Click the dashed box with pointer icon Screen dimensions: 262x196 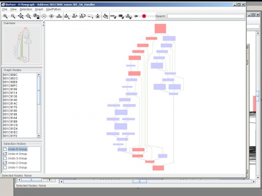(x=90, y=16)
